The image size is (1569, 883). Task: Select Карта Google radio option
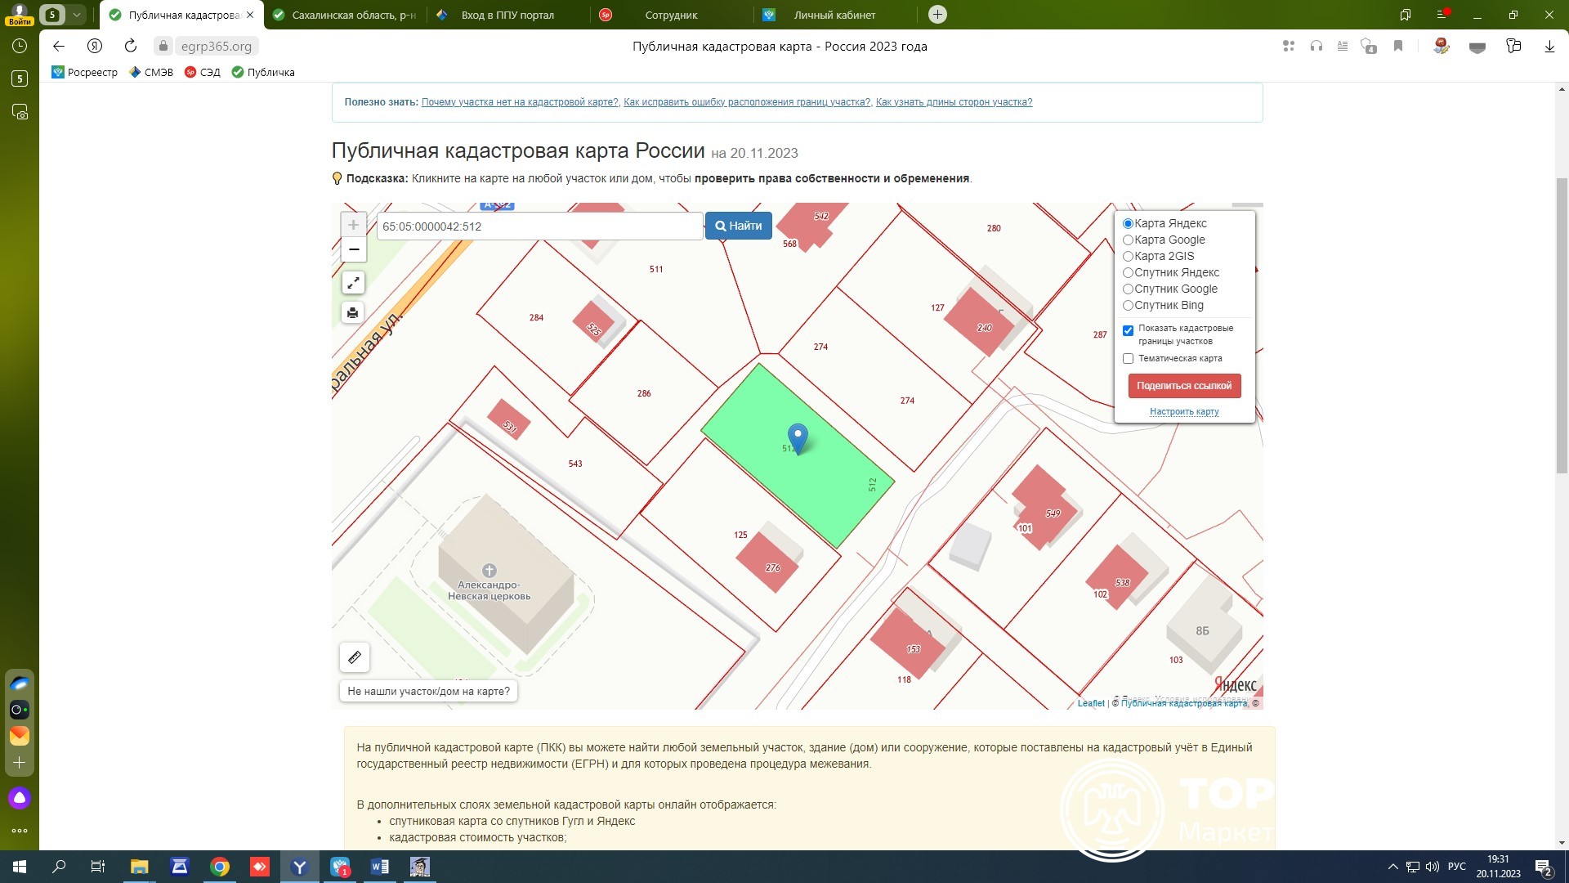coord(1128,240)
